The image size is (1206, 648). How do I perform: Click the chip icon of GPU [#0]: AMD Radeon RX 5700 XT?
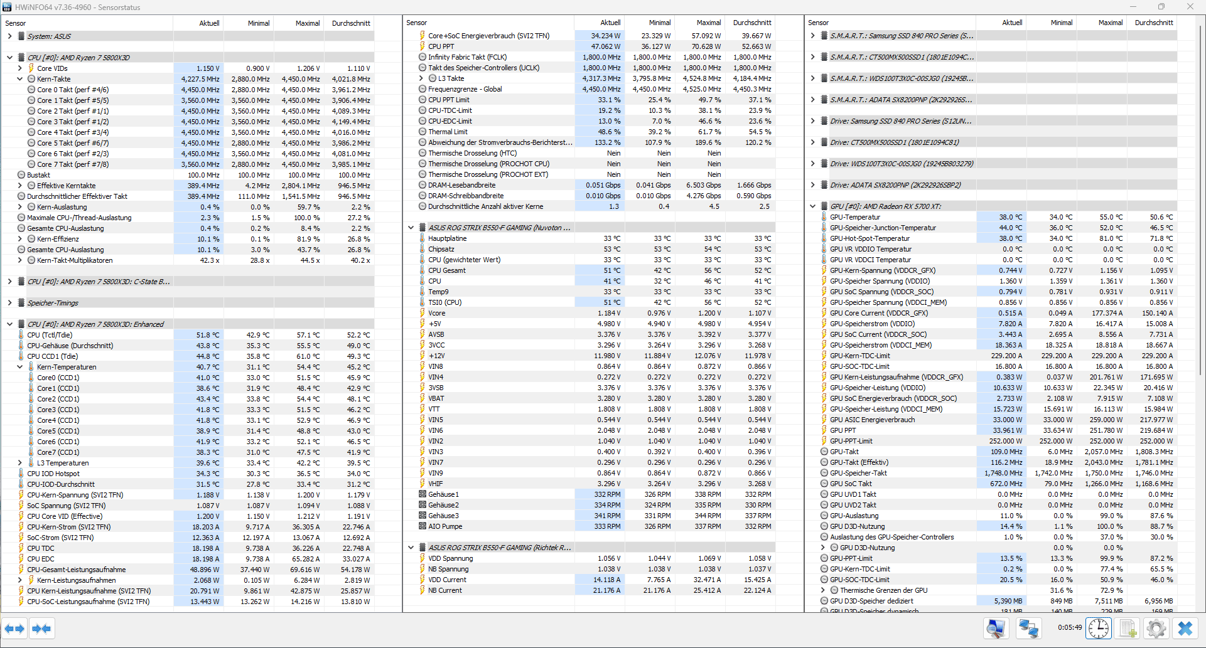click(824, 206)
